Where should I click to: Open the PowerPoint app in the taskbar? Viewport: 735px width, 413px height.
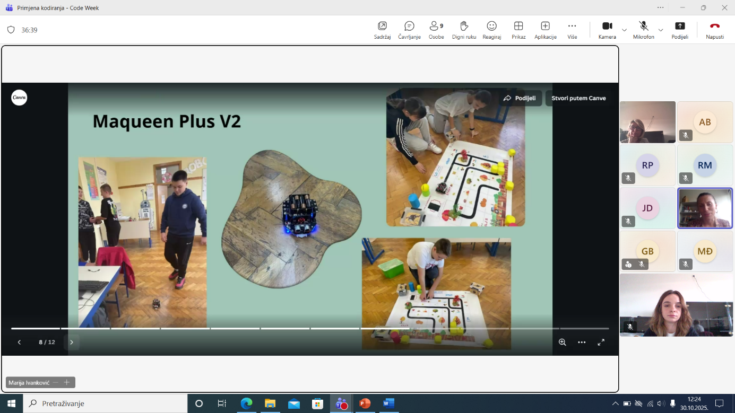pyautogui.click(x=365, y=403)
